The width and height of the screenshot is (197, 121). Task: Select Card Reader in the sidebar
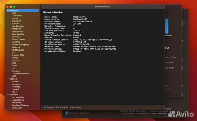[x=18, y=26]
